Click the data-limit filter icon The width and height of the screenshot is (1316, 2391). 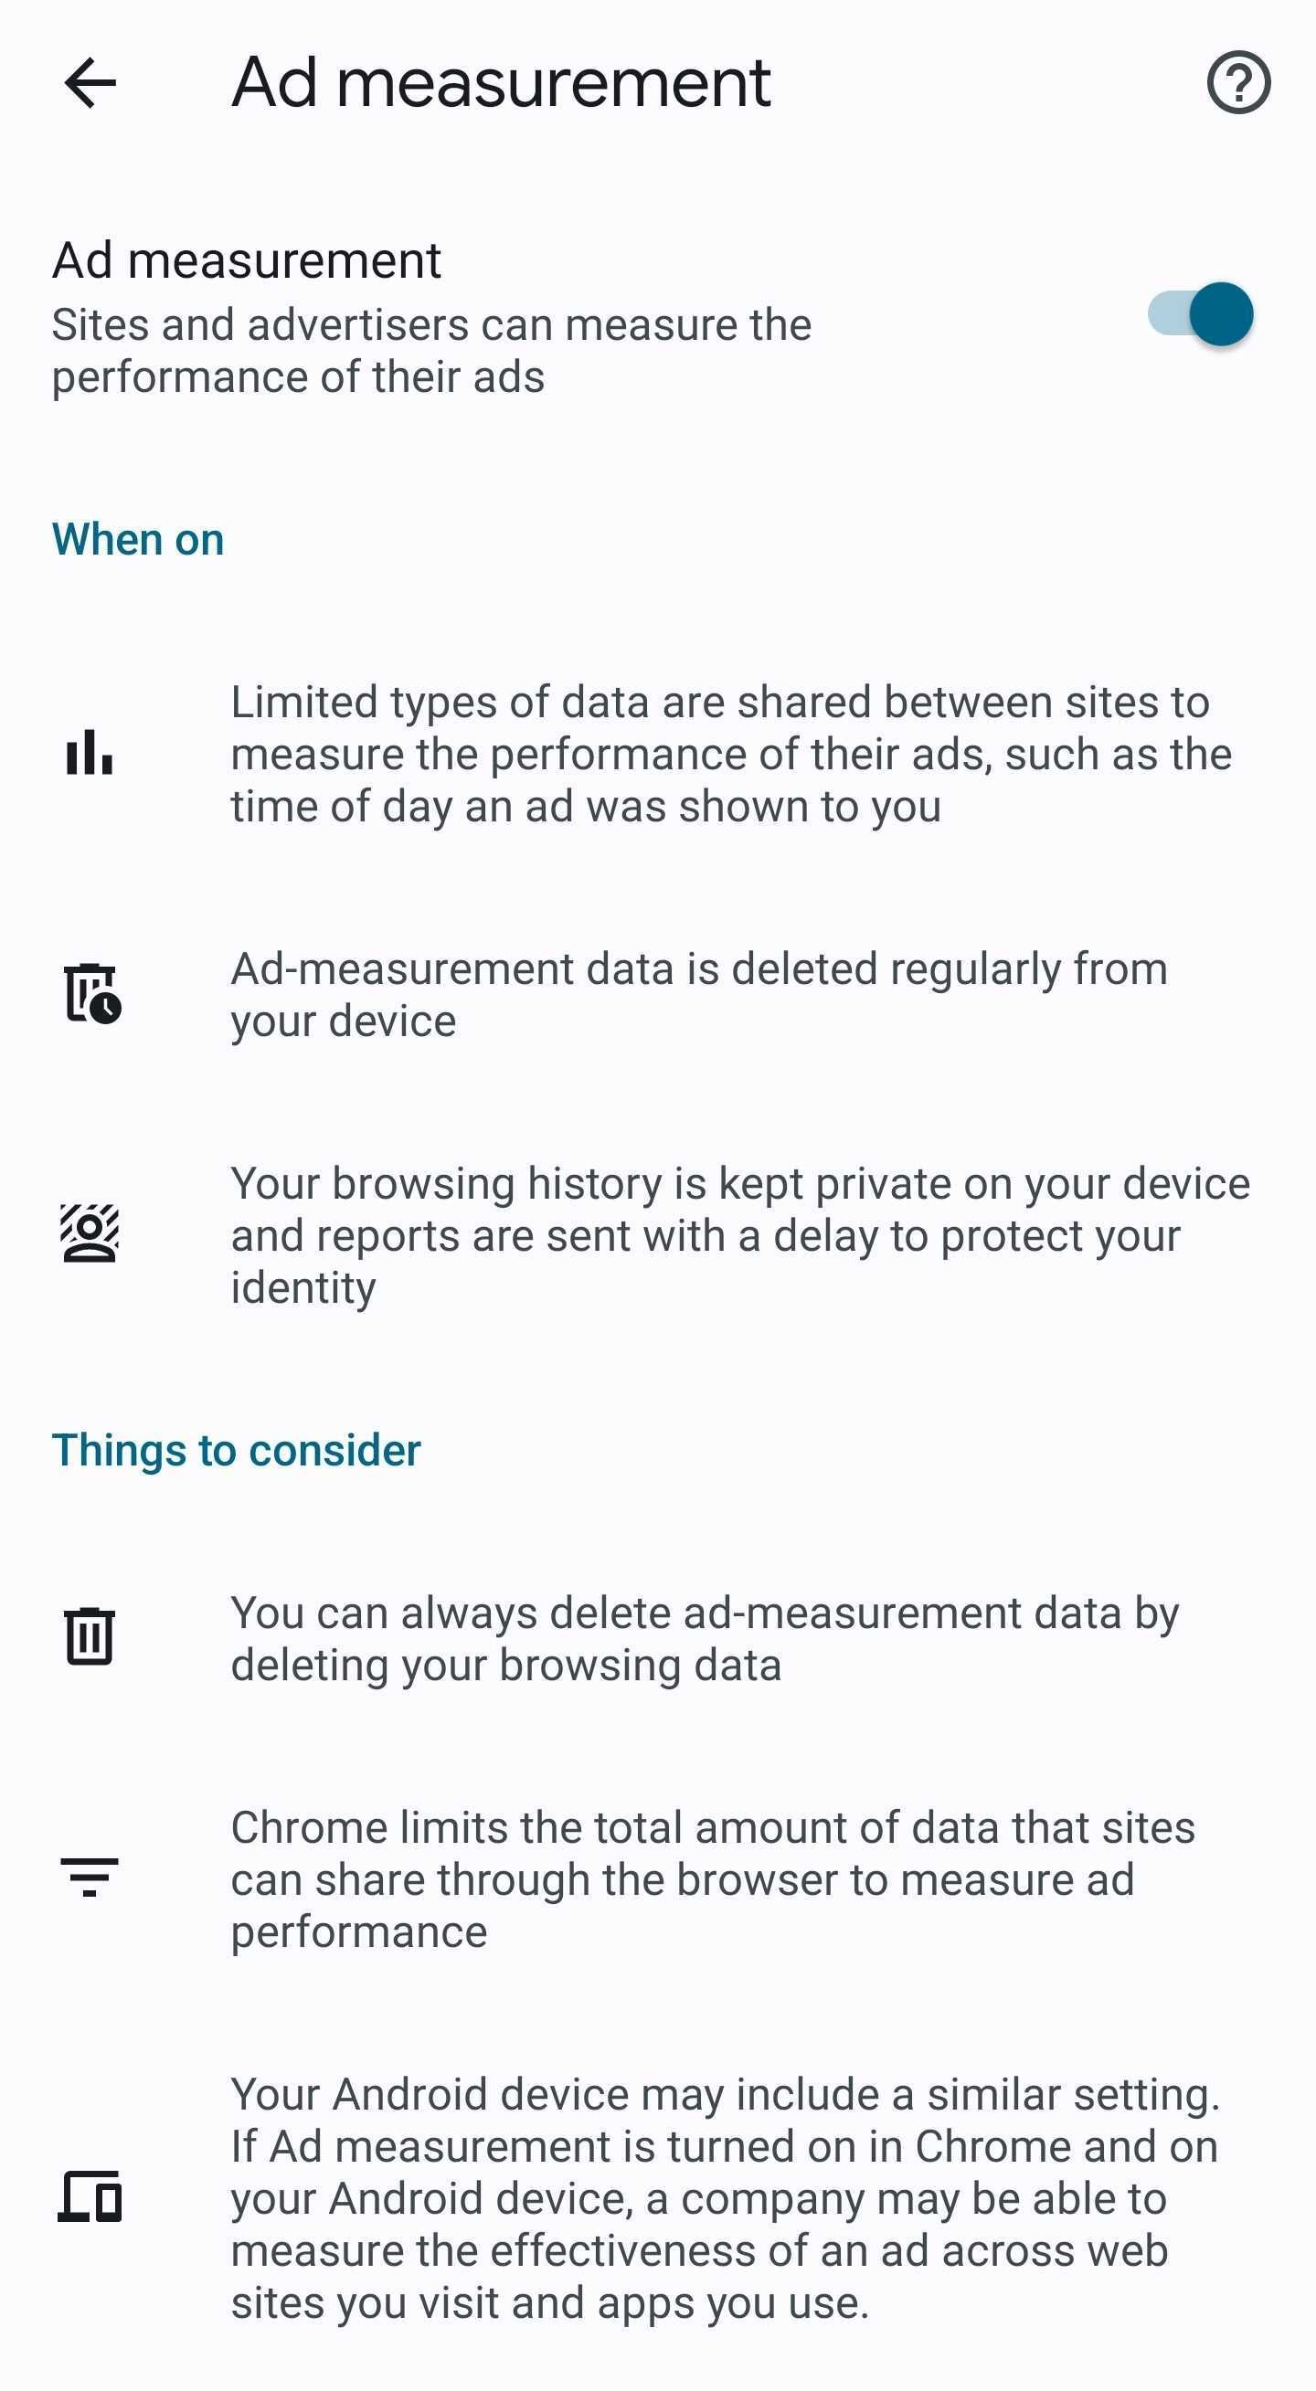pos(91,1878)
